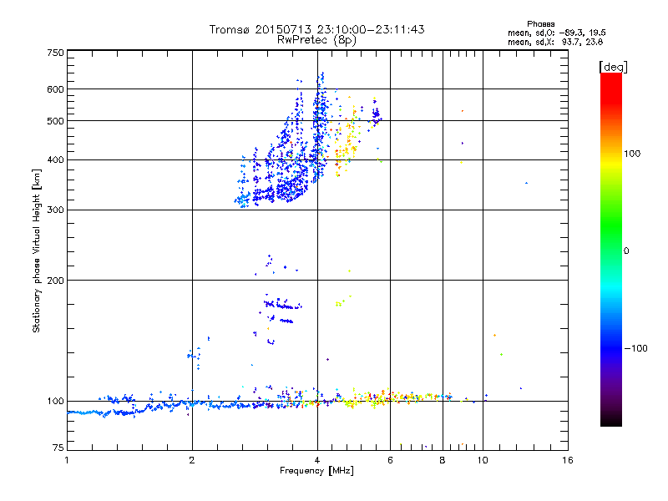The image size is (668, 501).
Task: Click the colorbar tick label '-100'
Action: click(635, 348)
